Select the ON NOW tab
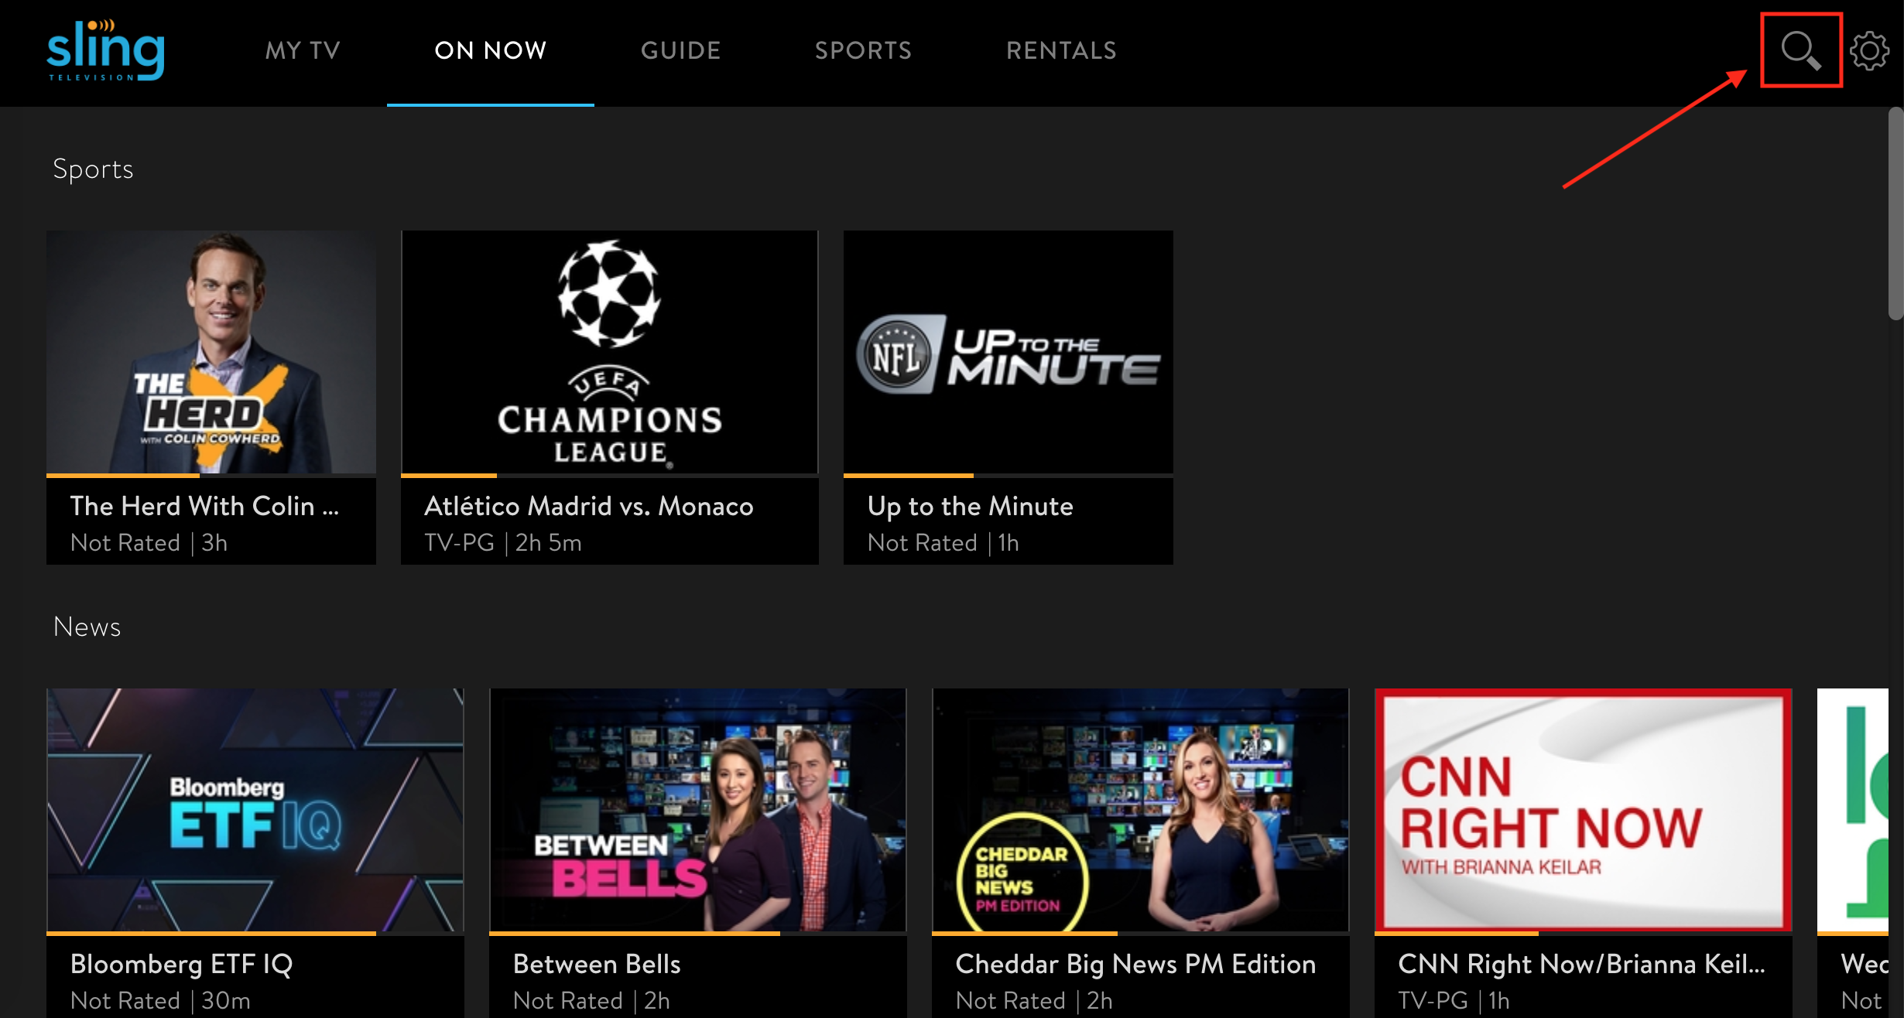Screen dimensions: 1904x1018 tap(491, 50)
